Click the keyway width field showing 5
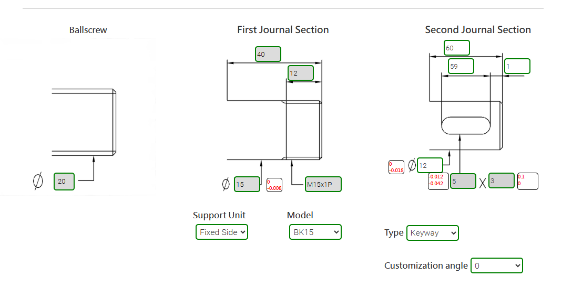 pyautogui.click(x=463, y=181)
